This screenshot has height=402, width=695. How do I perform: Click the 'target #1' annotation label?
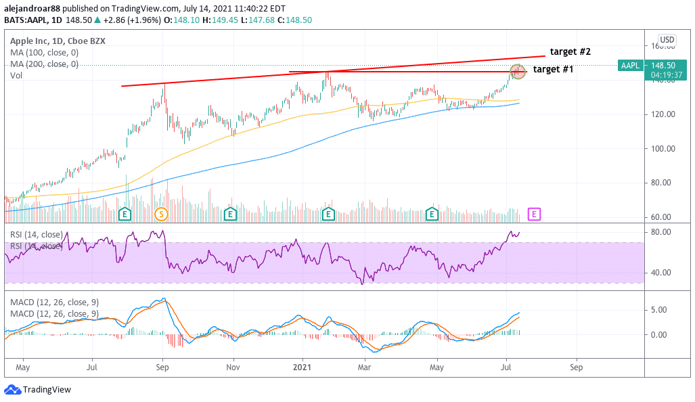tap(553, 69)
